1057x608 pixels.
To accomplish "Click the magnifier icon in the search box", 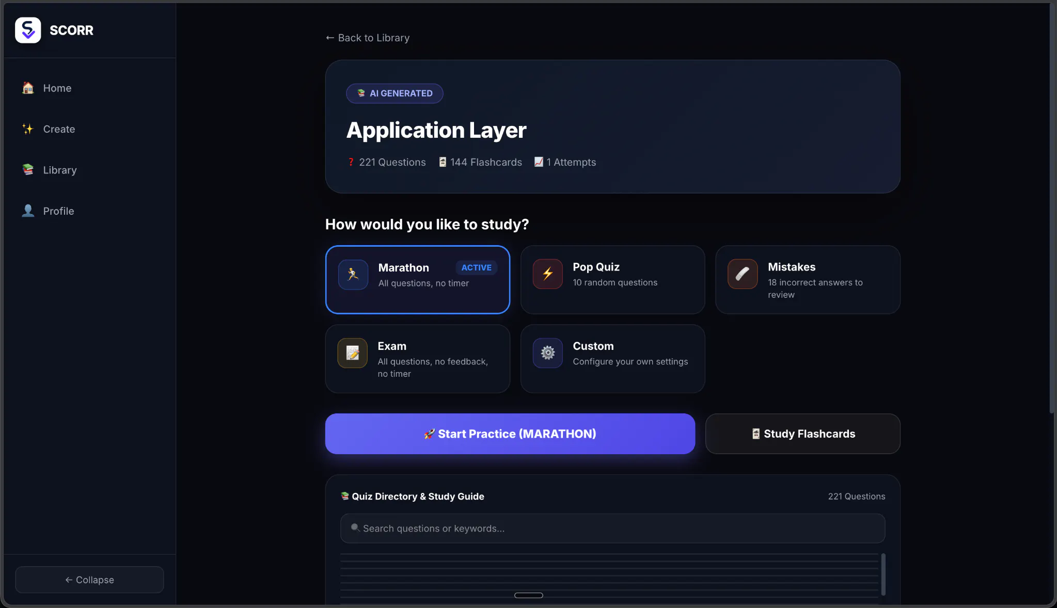I will pyautogui.click(x=355, y=527).
